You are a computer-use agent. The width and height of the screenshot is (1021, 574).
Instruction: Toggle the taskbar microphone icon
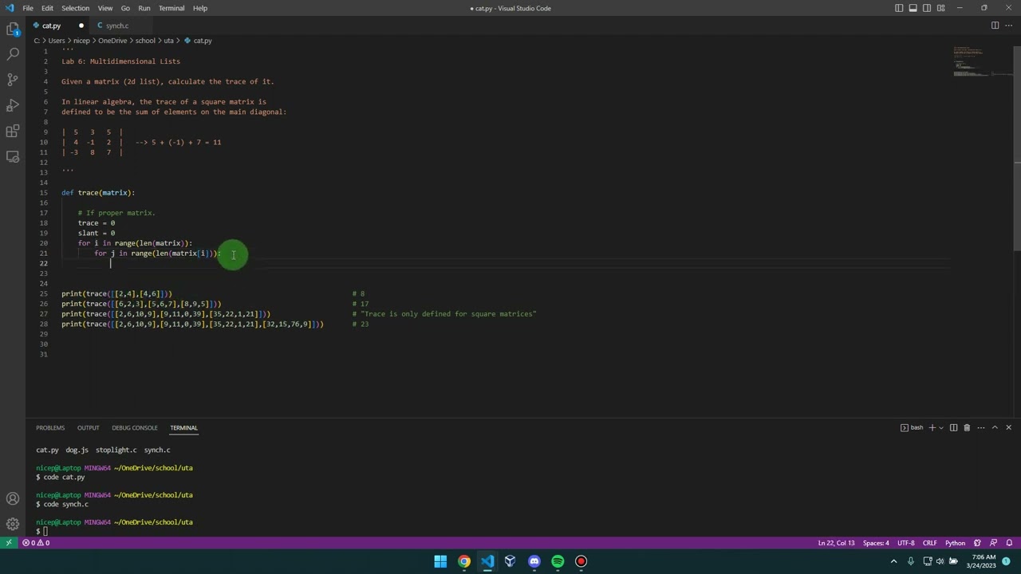910,561
